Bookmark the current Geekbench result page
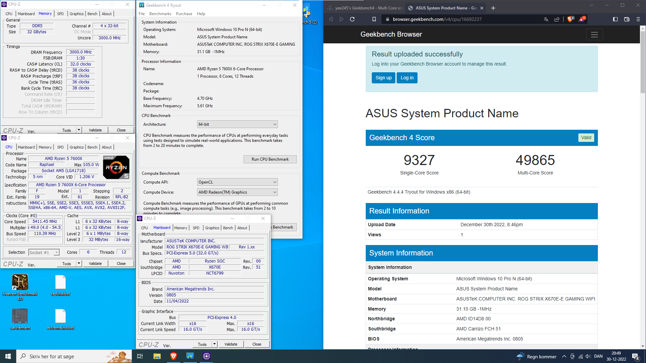This screenshot has height=363, width=646. tap(374, 19)
